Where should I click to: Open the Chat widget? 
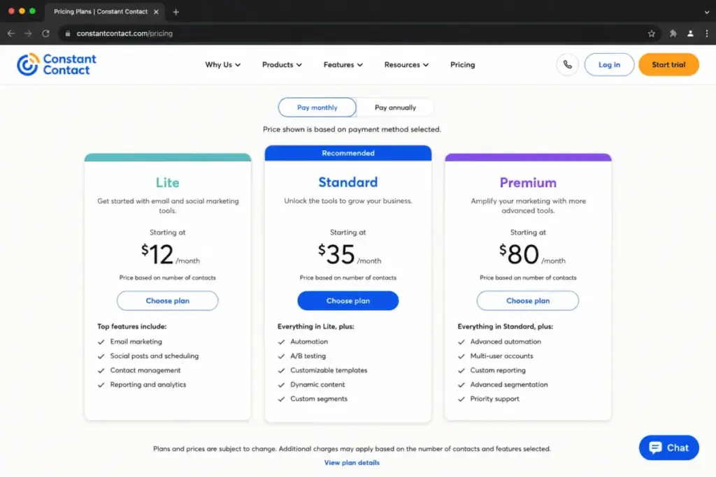(668, 448)
